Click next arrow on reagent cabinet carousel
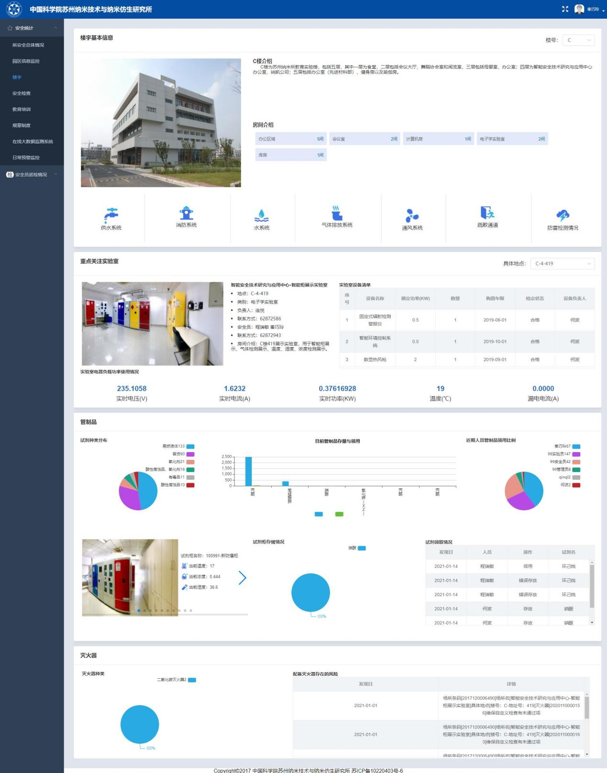 pyautogui.click(x=243, y=578)
